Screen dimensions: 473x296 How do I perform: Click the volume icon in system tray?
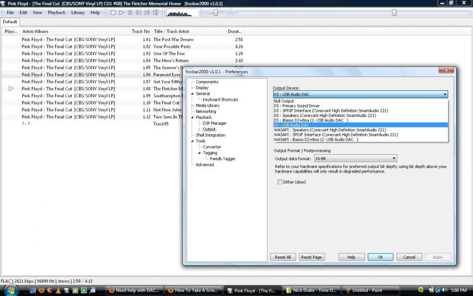point(445,290)
